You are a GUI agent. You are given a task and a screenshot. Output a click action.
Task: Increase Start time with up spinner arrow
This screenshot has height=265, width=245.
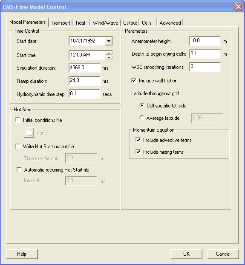[109, 53]
